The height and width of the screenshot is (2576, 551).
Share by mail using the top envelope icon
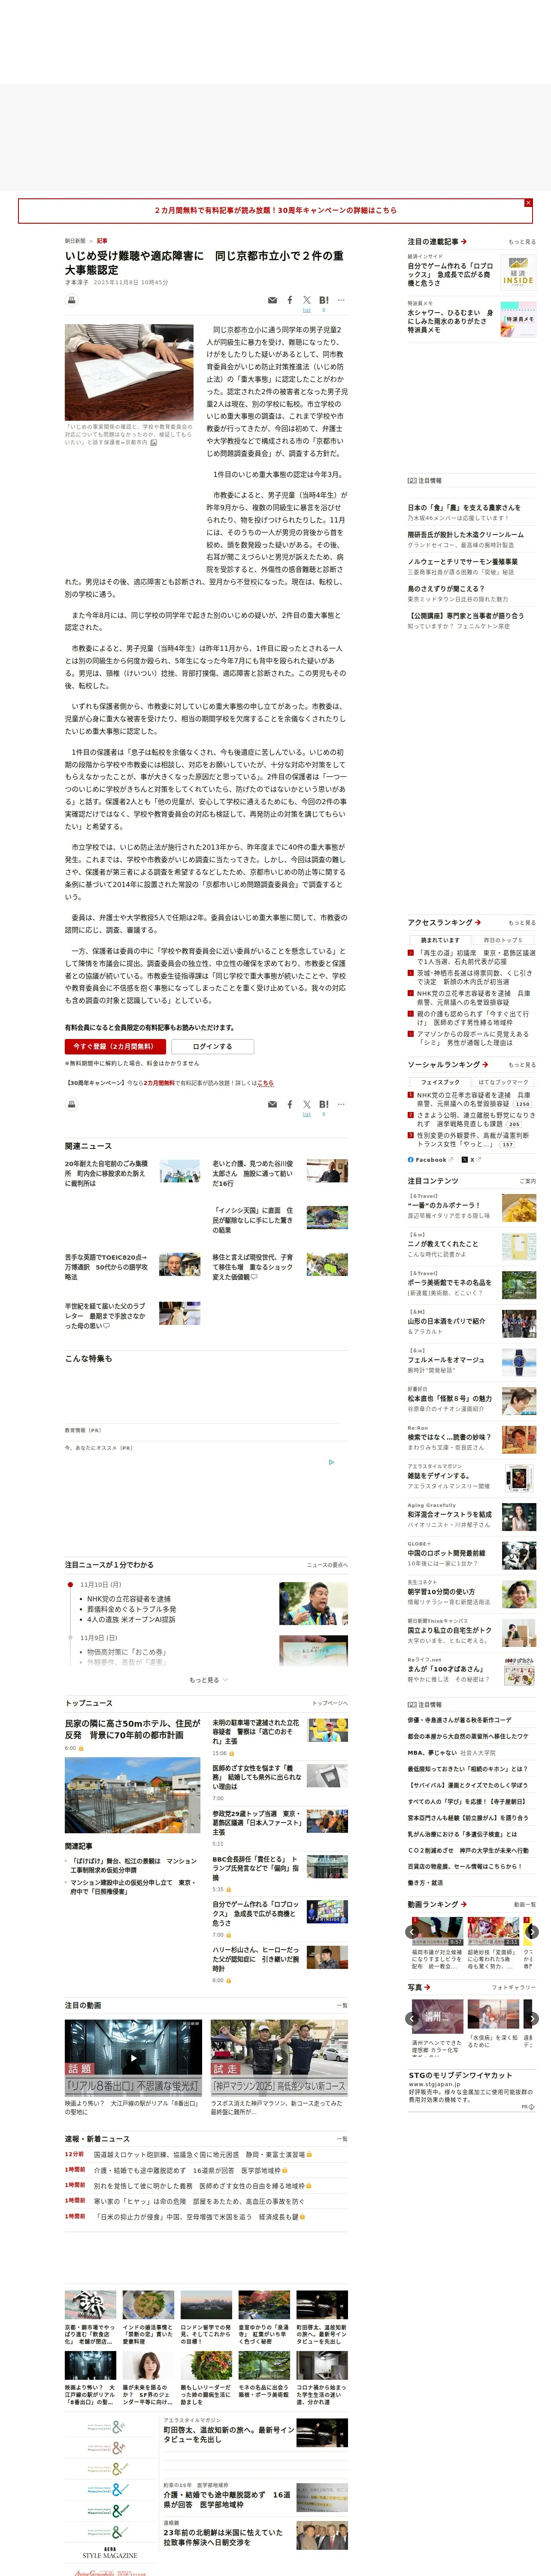272,300
